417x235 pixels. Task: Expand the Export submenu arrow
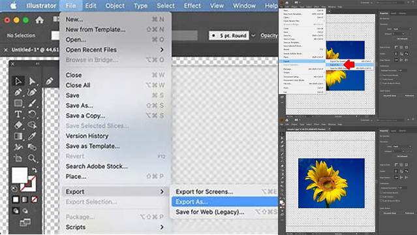[162, 192]
